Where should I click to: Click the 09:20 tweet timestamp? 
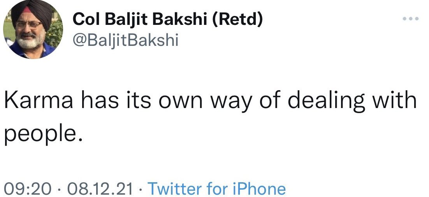point(28,189)
